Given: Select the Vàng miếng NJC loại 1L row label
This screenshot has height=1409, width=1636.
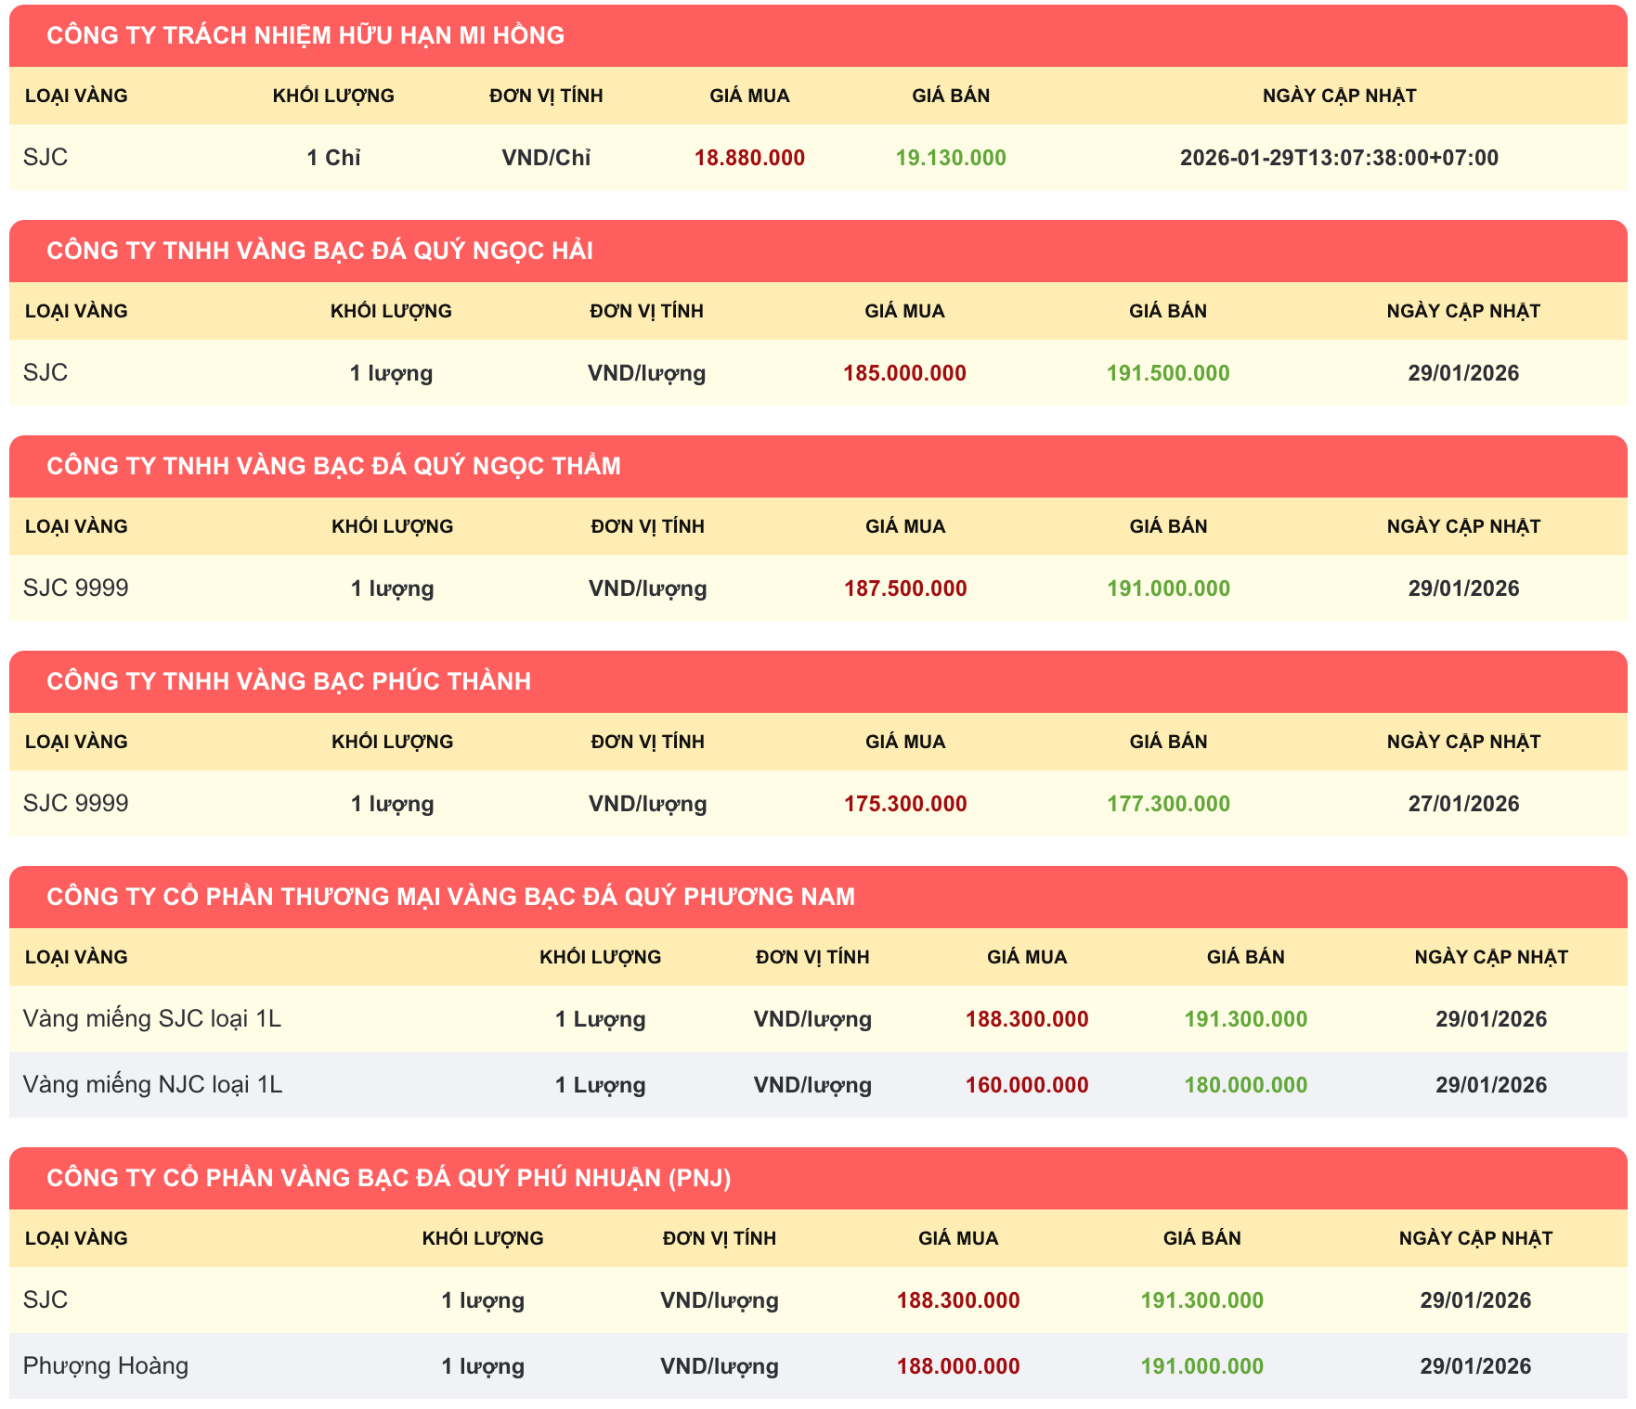Looking at the screenshot, I should coord(152,1085).
